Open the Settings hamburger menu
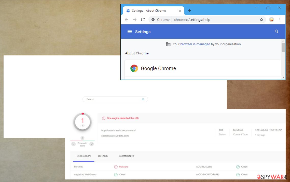Screen dimensions: 290x182 129,32
